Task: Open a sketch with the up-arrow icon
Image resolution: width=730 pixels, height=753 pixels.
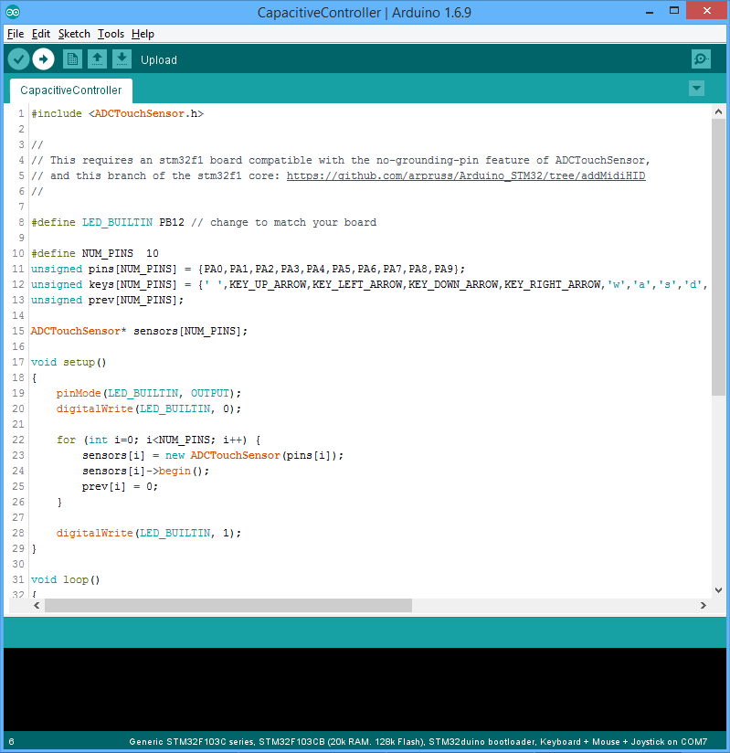Action: 97,59
